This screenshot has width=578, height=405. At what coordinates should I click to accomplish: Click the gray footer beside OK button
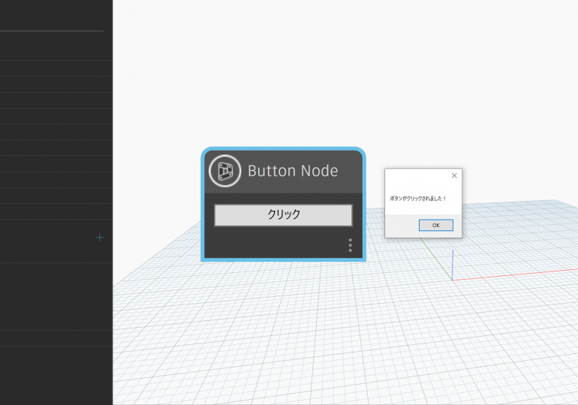[401, 226]
